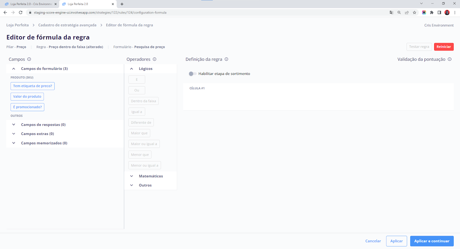Go to Loja Perfeita breadcrumb

click(x=18, y=25)
